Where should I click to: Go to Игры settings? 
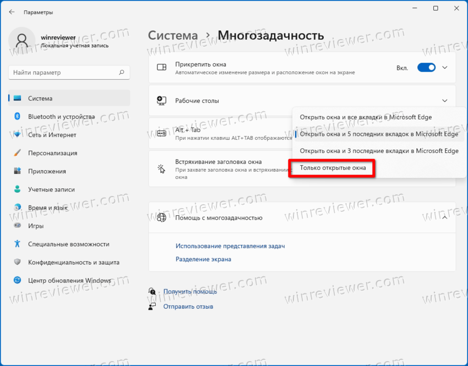(69, 226)
